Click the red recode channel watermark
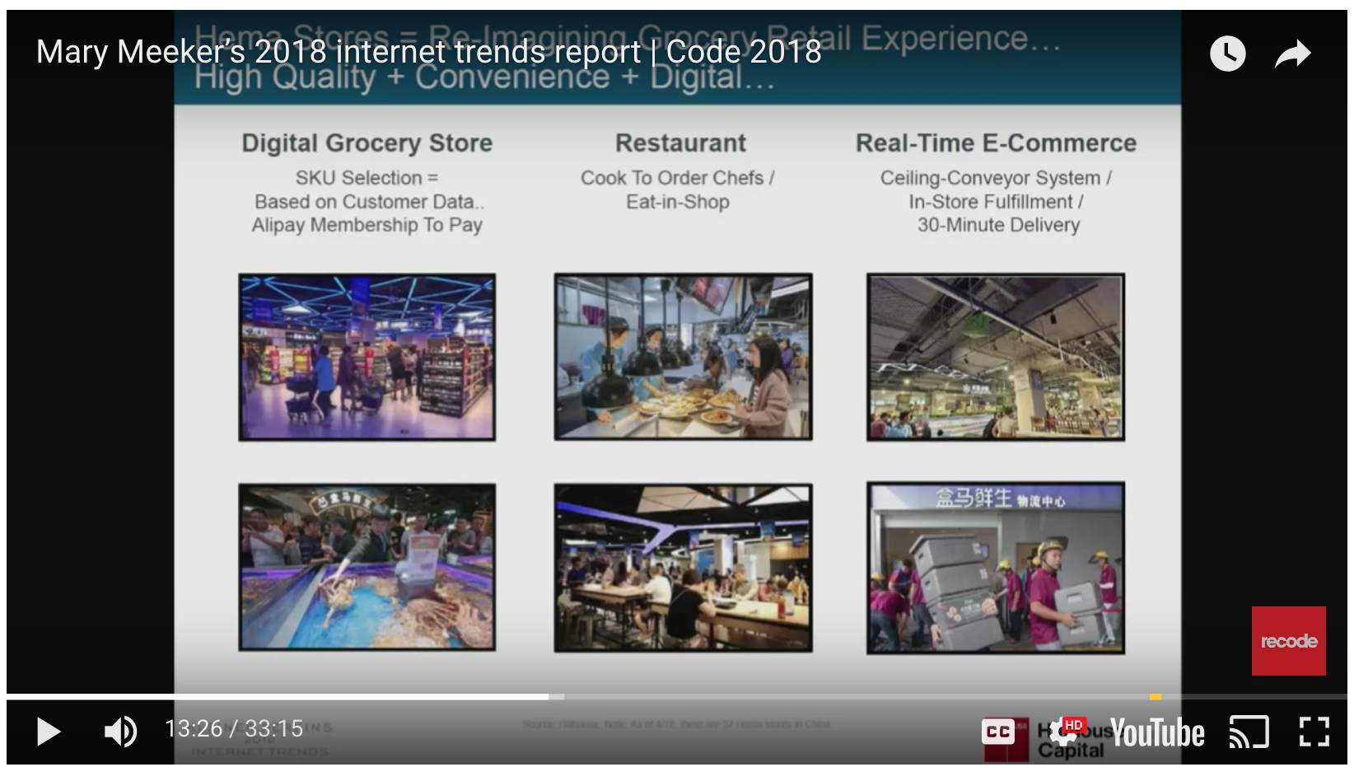This screenshot has width=1354, height=781. 1288,641
